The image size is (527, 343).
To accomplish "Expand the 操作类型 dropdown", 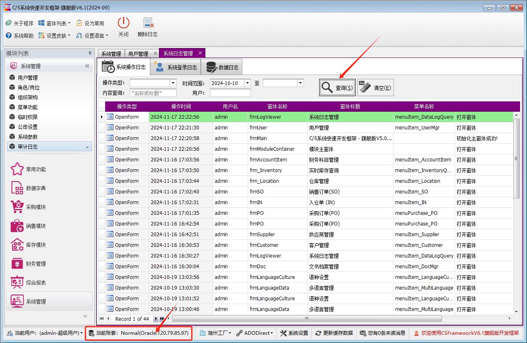I will click(x=173, y=83).
